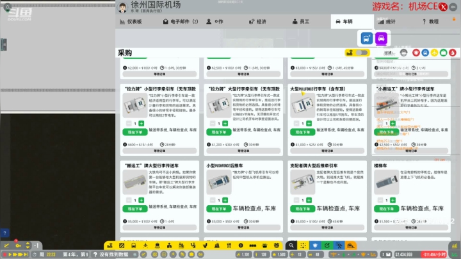Click the -$11,404/小时 hourly income display
461x259 pixels.
pyautogui.click(x=434, y=255)
